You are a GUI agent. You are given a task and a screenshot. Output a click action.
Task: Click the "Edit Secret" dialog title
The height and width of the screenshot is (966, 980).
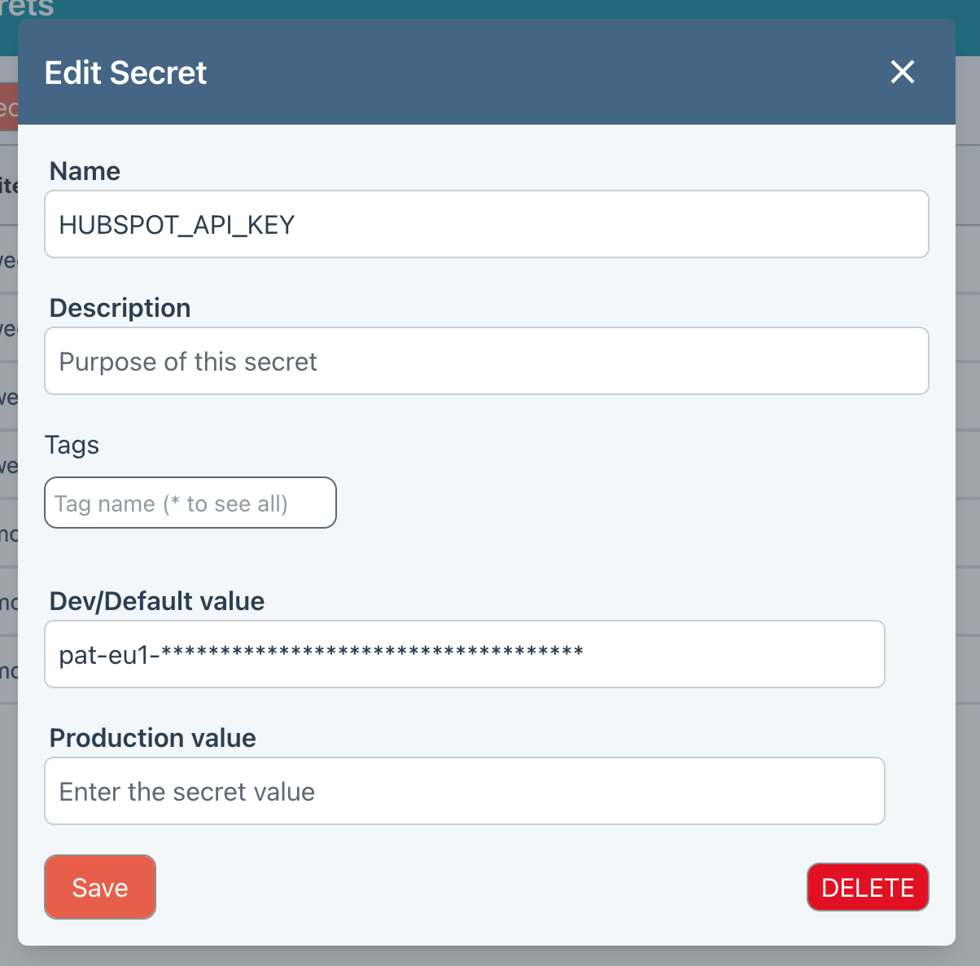point(125,72)
